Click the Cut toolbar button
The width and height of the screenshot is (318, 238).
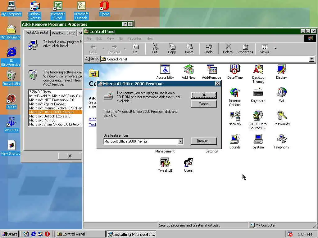pyautogui.click(x=155, y=49)
